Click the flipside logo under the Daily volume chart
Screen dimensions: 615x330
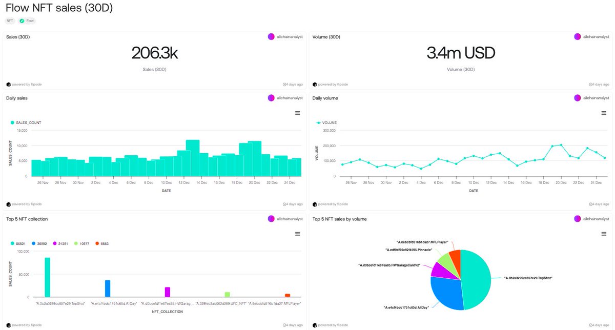315,204
